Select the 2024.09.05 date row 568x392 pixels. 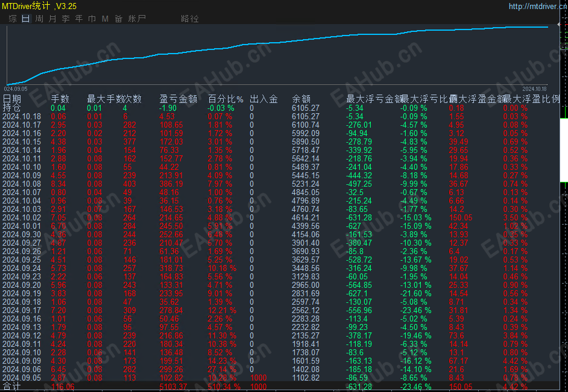tap(22, 378)
